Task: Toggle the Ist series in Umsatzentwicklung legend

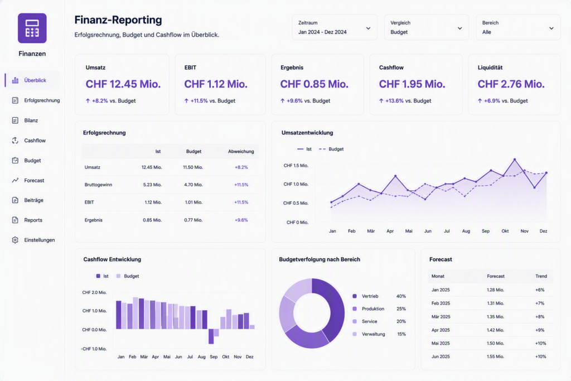Action: click(304, 149)
